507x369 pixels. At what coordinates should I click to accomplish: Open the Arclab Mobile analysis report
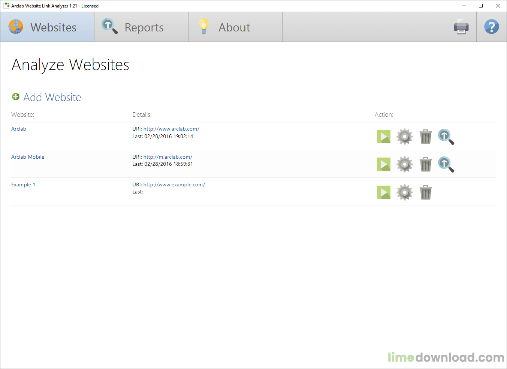(x=446, y=164)
